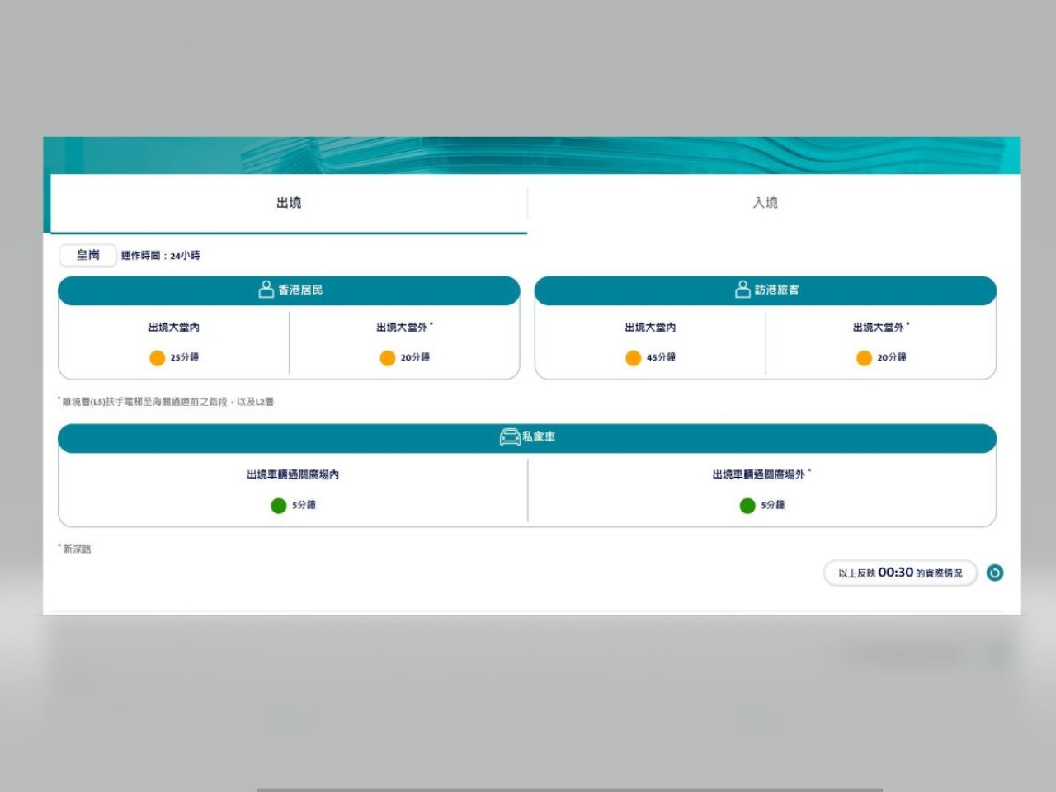Screen dimensions: 1056x792
Task: Click 出境大堂內 label in 香港居民 card
Action: tap(174, 328)
